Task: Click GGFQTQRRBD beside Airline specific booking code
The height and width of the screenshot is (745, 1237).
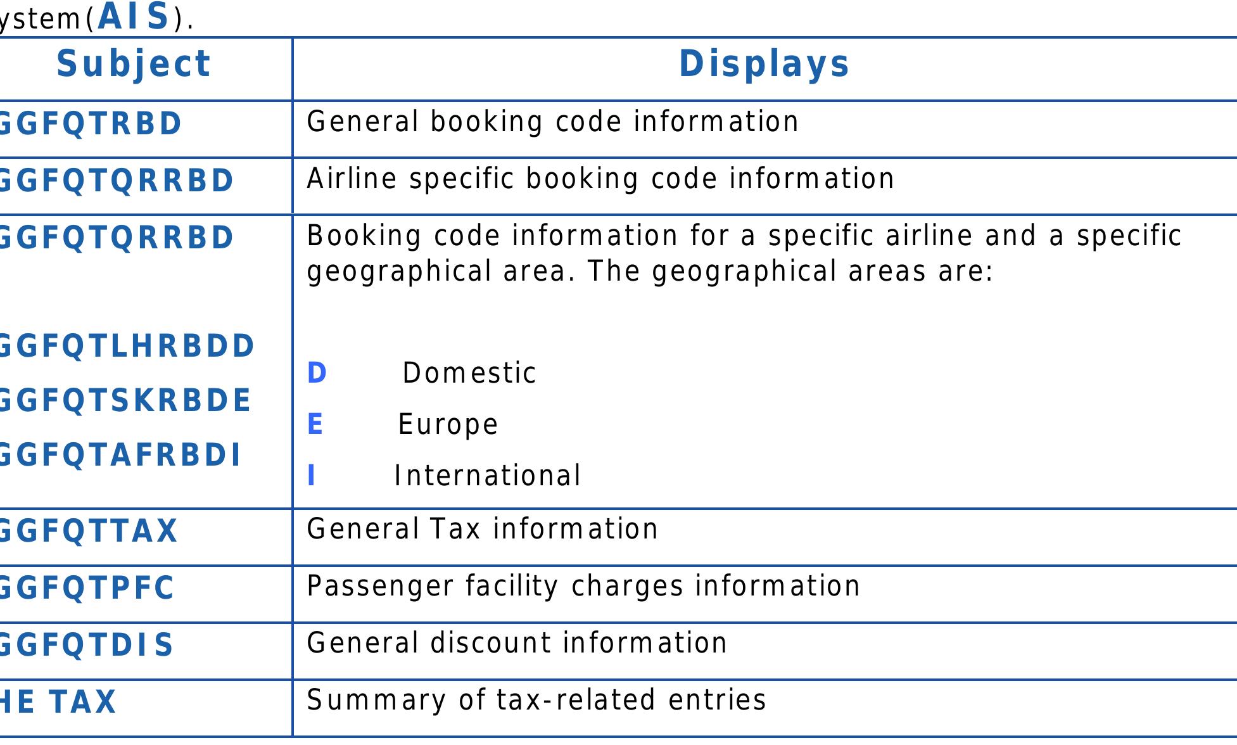Action: pos(116,181)
